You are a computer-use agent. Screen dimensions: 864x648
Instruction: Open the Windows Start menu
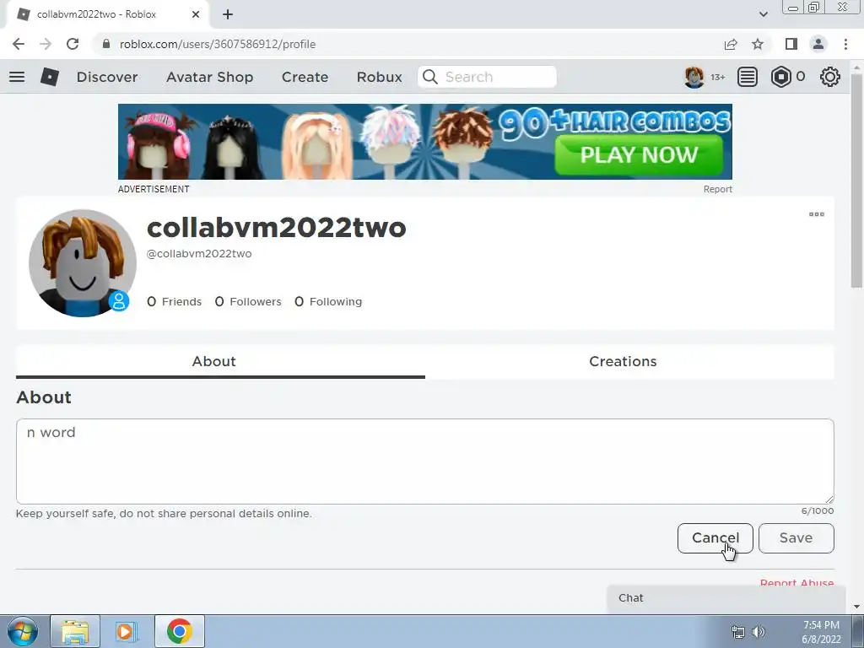click(23, 631)
